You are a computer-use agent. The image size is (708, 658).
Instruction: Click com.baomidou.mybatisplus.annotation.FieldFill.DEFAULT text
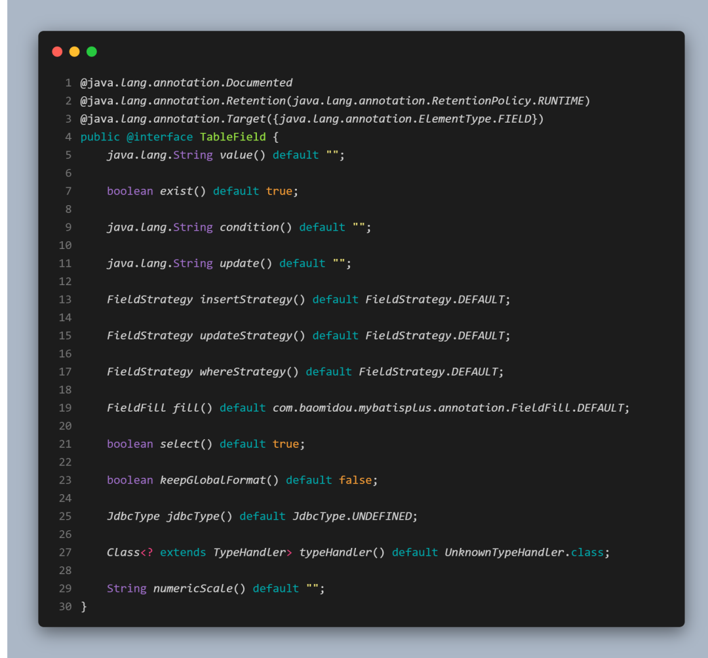click(x=448, y=408)
